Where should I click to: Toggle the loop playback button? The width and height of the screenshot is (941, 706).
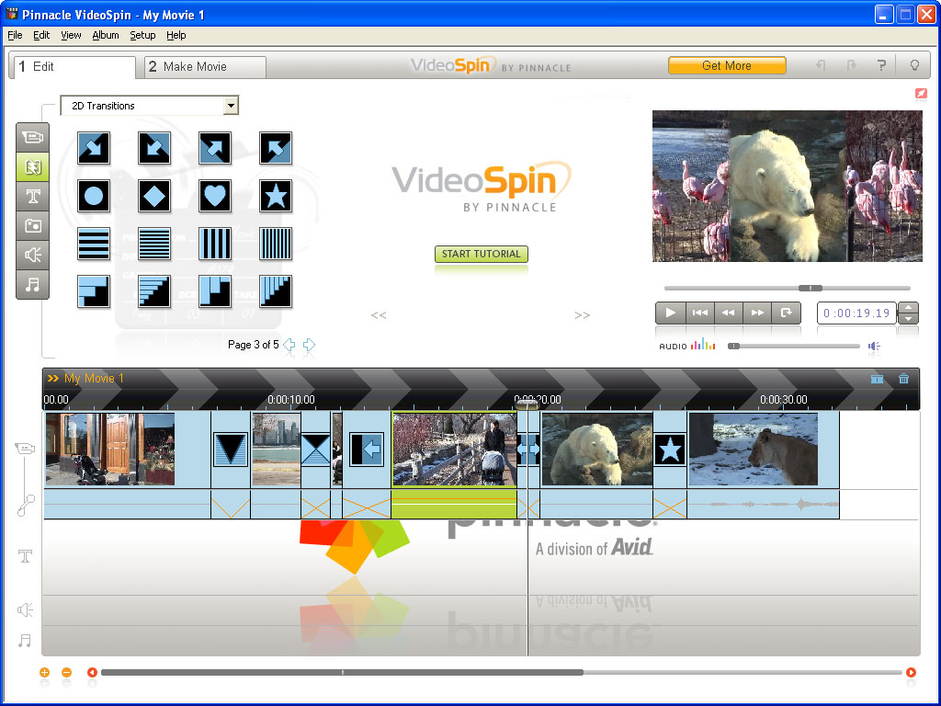[786, 313]
